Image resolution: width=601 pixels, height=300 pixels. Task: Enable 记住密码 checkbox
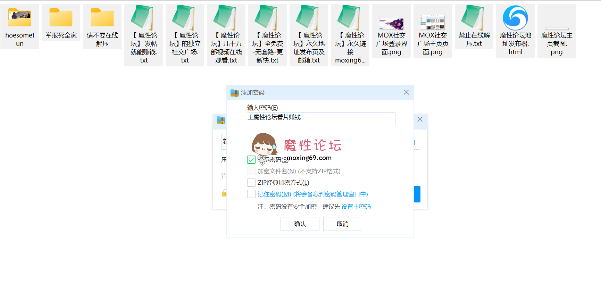(x=251, y=194)
